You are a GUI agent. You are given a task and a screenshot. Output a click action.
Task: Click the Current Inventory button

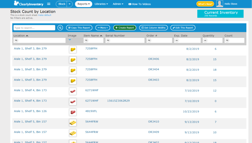click(220, 14)
